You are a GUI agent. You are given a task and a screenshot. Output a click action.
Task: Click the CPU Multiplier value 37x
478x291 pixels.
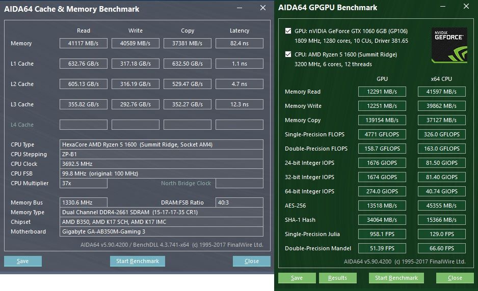83,183
